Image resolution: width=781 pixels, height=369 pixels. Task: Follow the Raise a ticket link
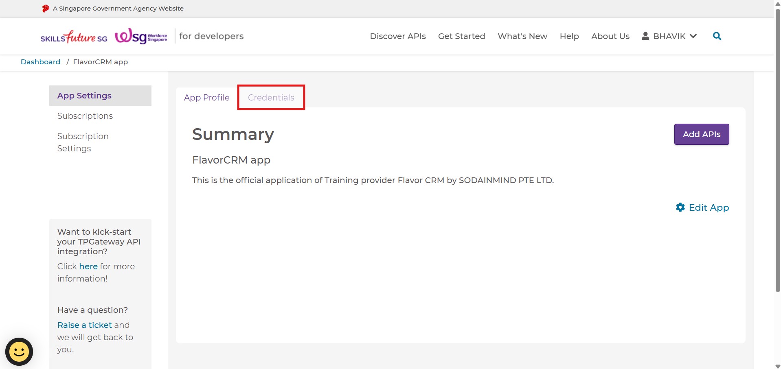(84, 325)
